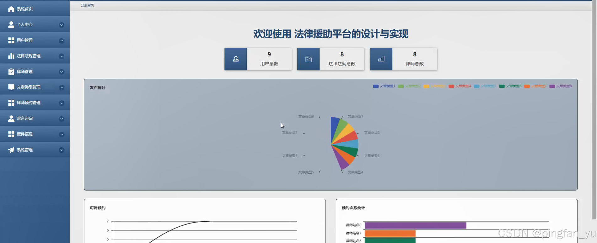The width and height of the screenshot is (597, 243).
Task: Toggle legend entry 文章类型7
Action: (x=535, y=86)
